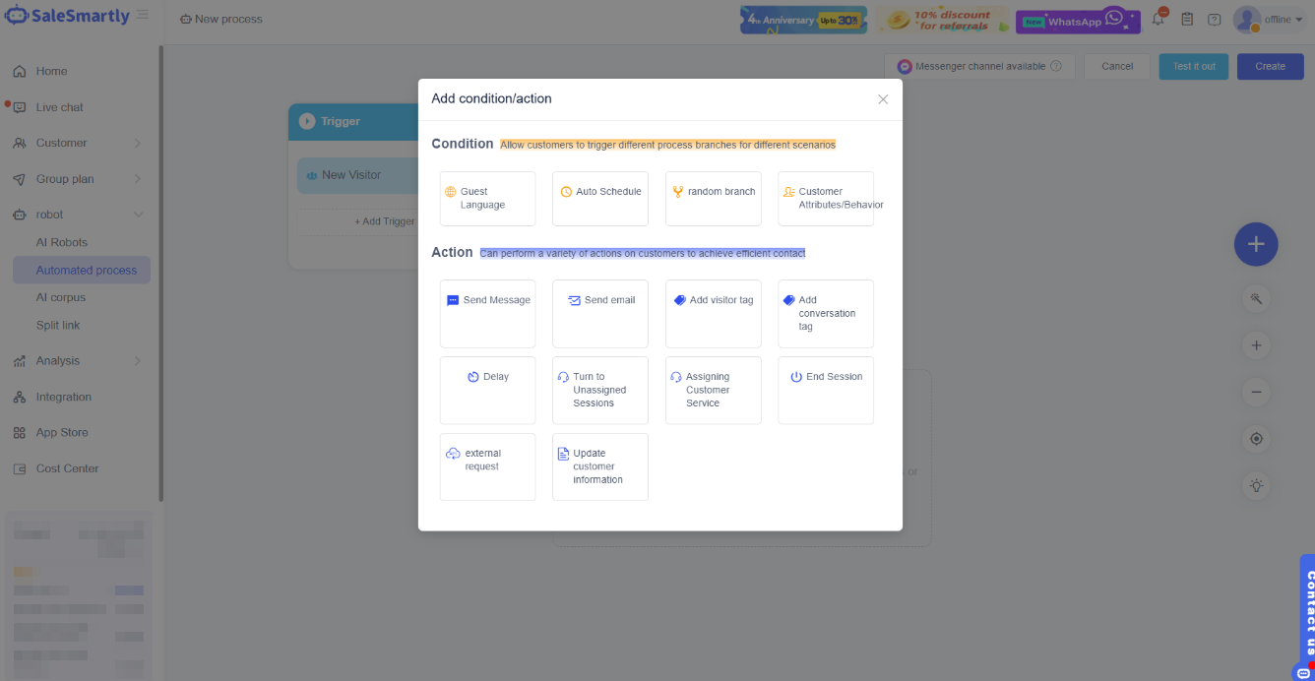Open AI Robots in the sidebar

pyautogui.click(x=62, y=242)
